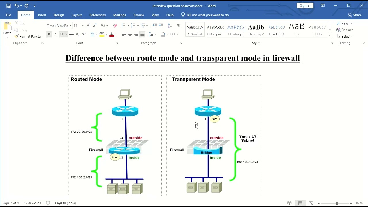This screenshot has height=207, width=368.
Task: Toggle Strikethrough formatting
Action: click(x=71, y=34)
